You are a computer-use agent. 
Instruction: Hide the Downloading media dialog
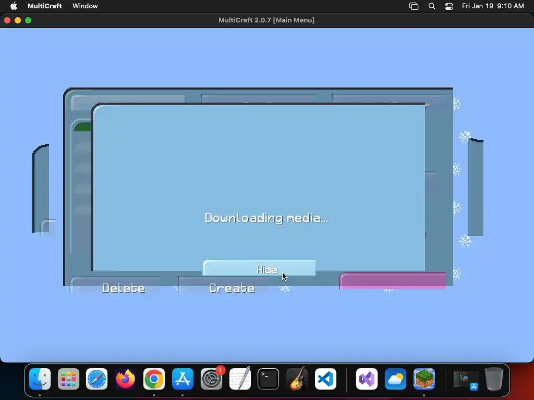point(259,268)
